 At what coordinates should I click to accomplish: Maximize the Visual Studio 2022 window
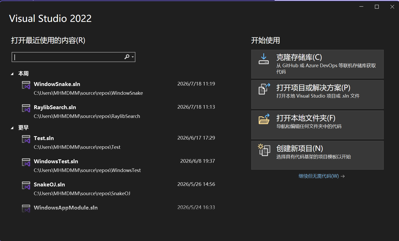coord(377,7)
